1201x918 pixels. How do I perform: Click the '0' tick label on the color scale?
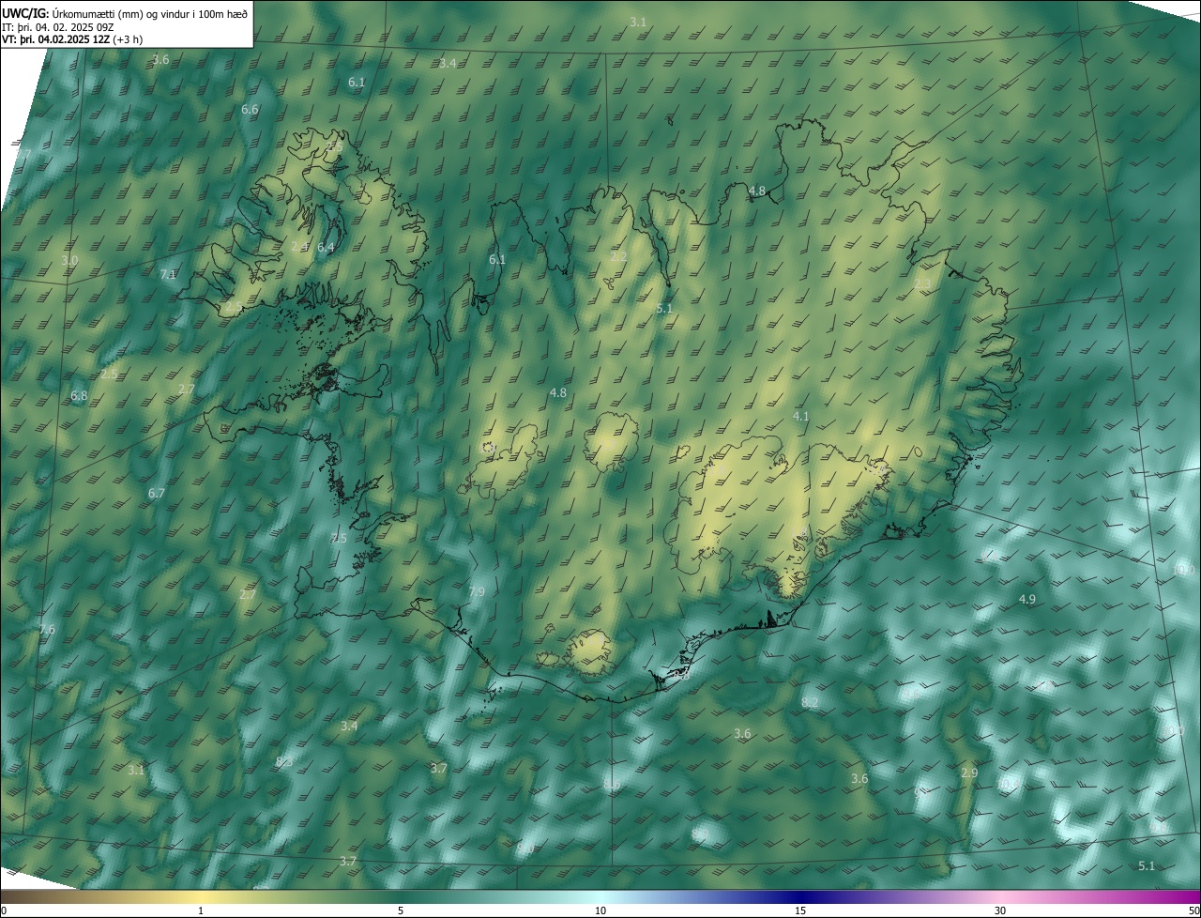pyautogui.click(x=4, y=910)
